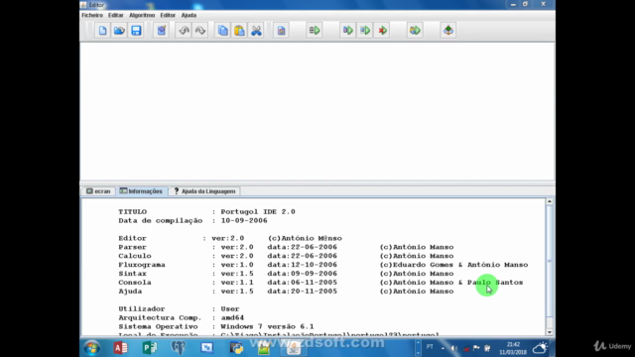Click the lines-with-green-arrow toolbar icon

click(315, 31)
